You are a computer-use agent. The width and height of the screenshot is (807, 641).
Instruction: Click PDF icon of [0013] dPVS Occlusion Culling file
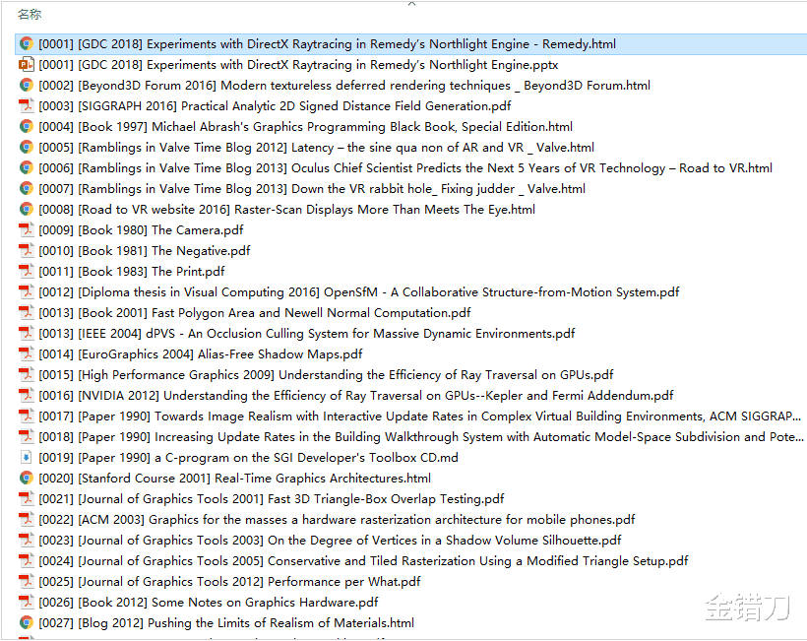tap(27, 333)
